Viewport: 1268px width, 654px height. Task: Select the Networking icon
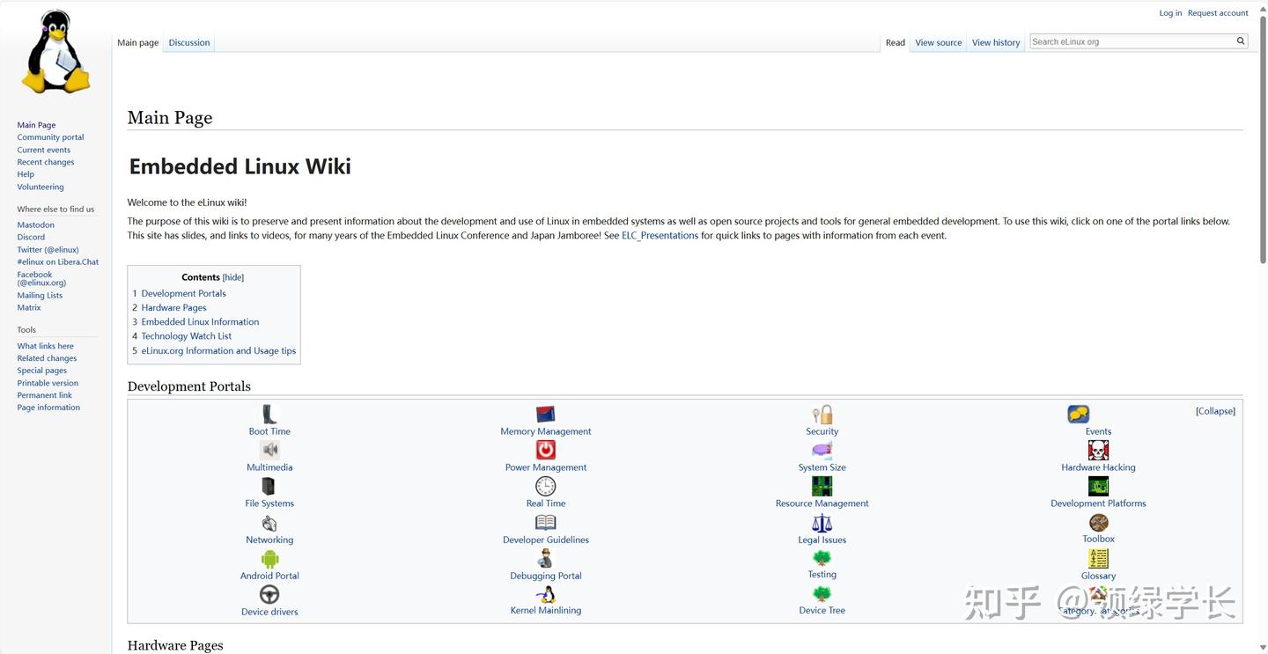269,524
